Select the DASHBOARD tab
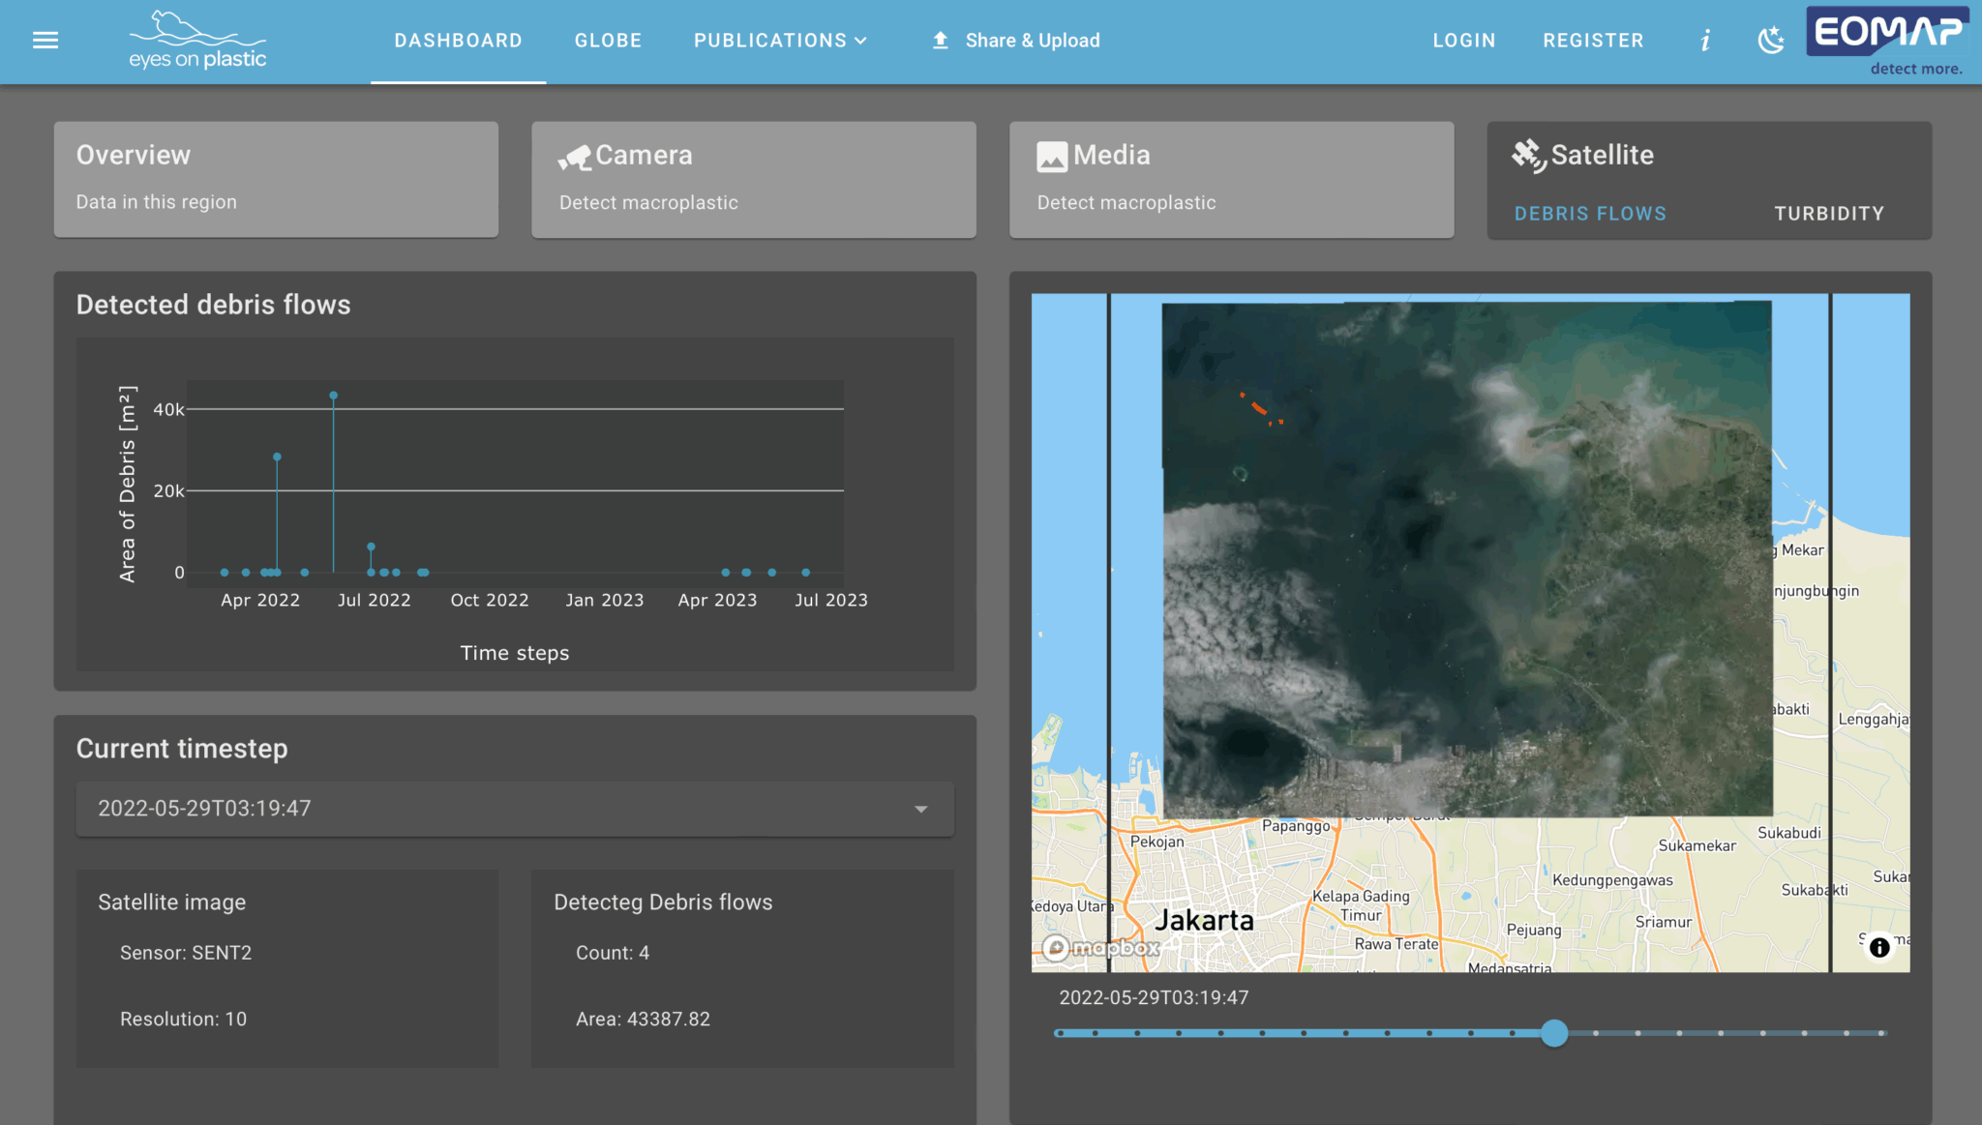This screenshot has height=1125, width=1982. 458,40
